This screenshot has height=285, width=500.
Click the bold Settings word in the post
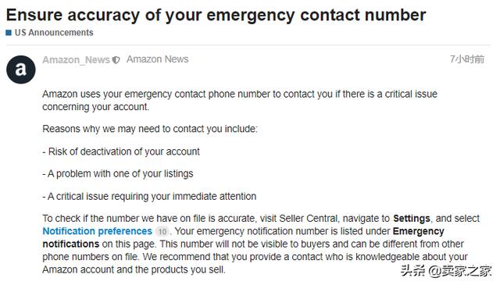click(412, 219)
